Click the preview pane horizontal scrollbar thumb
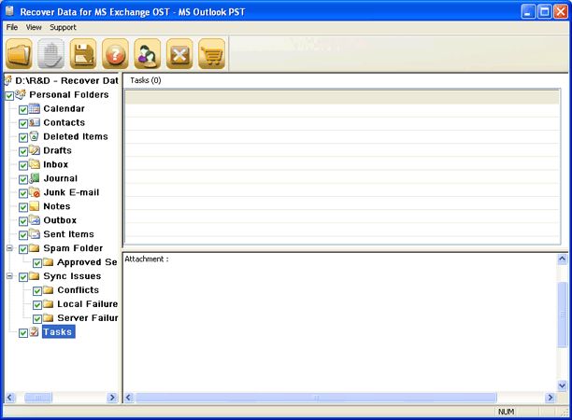Screen dimensions: 572x420 pyautogui.click(x=316, y=398)
